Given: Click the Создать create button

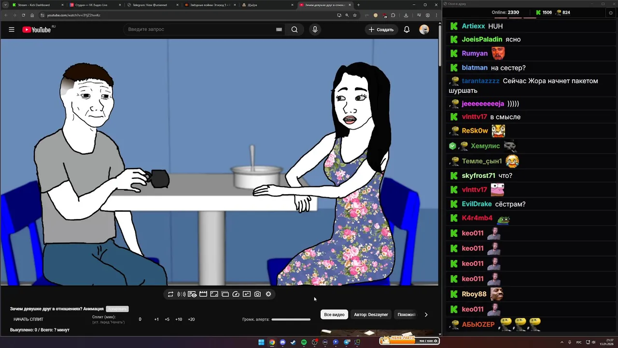Looking at the screenshot, I should (x=381, y=29).
